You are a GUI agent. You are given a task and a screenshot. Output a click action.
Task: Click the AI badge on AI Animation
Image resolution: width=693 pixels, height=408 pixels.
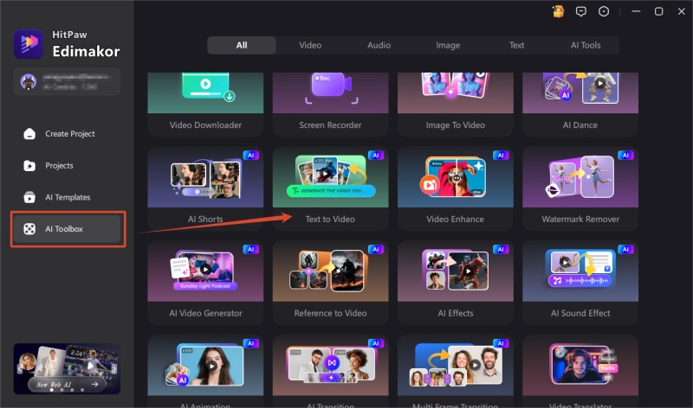tap(250, 343)
